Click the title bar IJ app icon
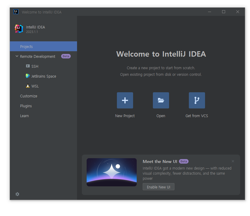Image resolution: width=250 pixels, height=216 pixels. pyautogui.click(x=16, y=12)
